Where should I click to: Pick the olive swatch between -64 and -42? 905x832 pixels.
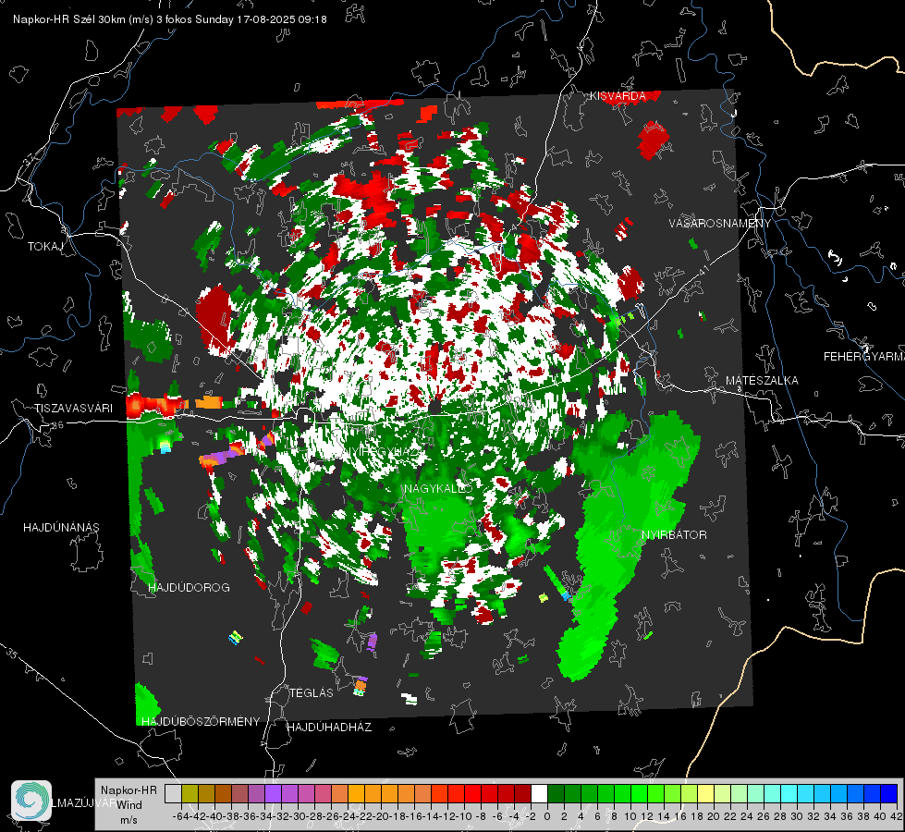tap(190, 793)
